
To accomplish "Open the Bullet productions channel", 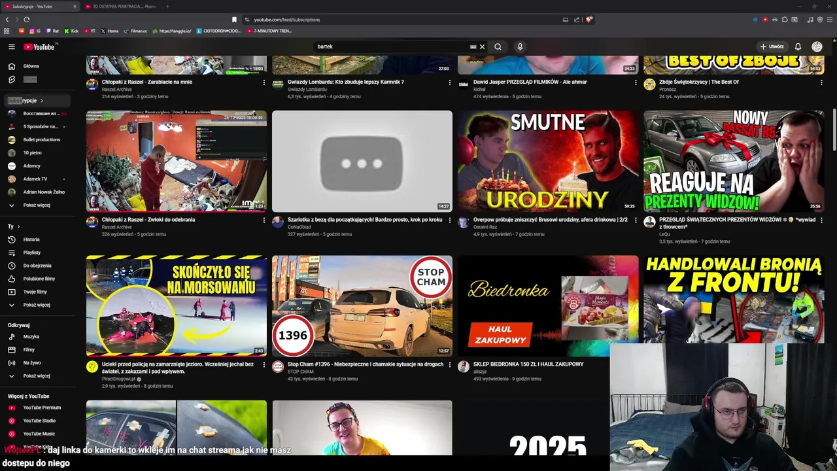I will click(x=38, y=139).
